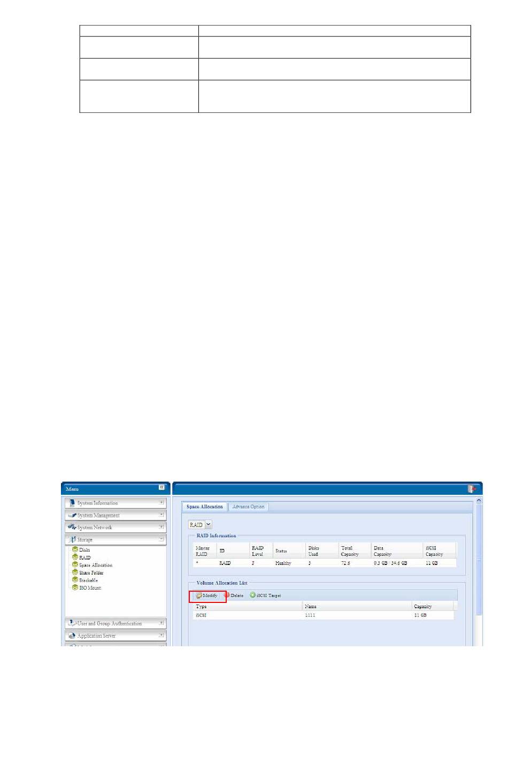Switch to the Advance Option tab
Viewport: 508px width, 759px height.
point(248,507)
